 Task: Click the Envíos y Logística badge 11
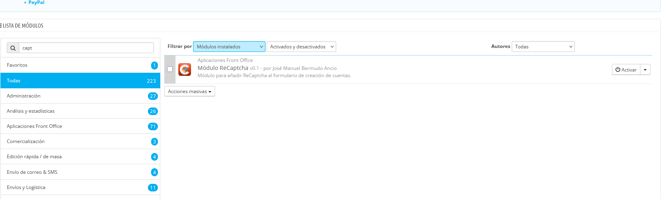click(153, 188)
